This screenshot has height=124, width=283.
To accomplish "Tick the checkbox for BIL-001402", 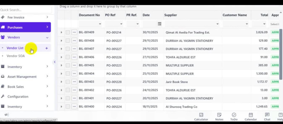I will tap(68, 90).
